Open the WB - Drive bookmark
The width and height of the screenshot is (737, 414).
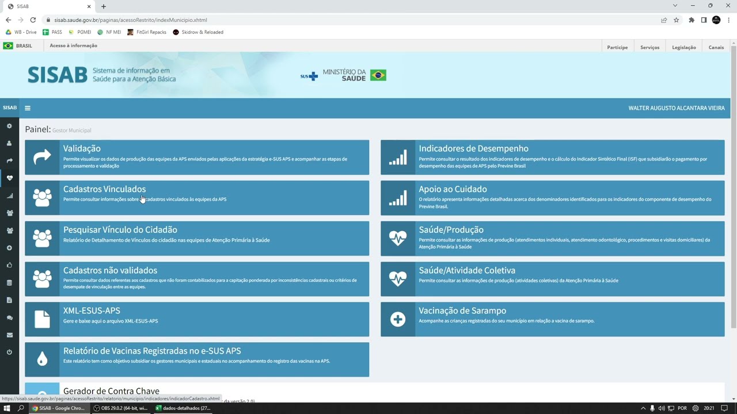[x=21, y=32]
